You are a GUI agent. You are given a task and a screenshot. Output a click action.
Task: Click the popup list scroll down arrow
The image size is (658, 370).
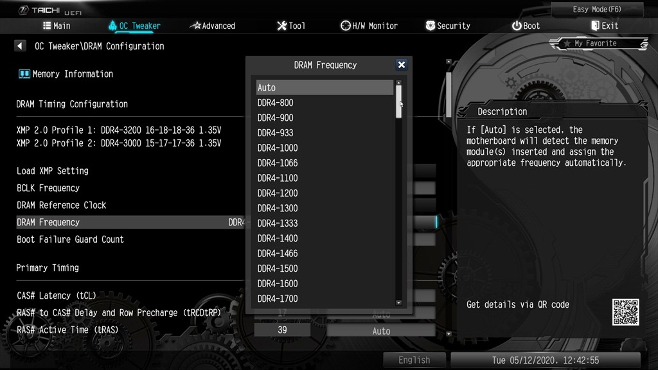pyautogui.click(x=398, y=303)
